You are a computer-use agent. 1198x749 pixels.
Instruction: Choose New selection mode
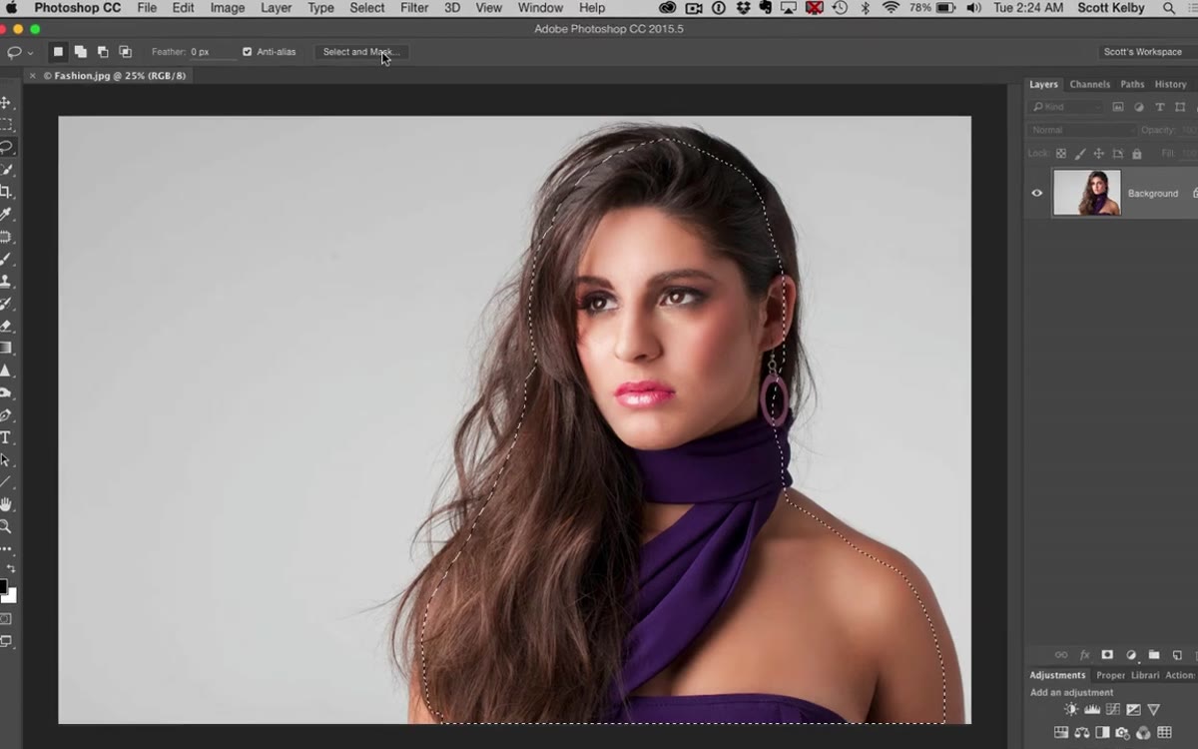(x=58, y=52)
